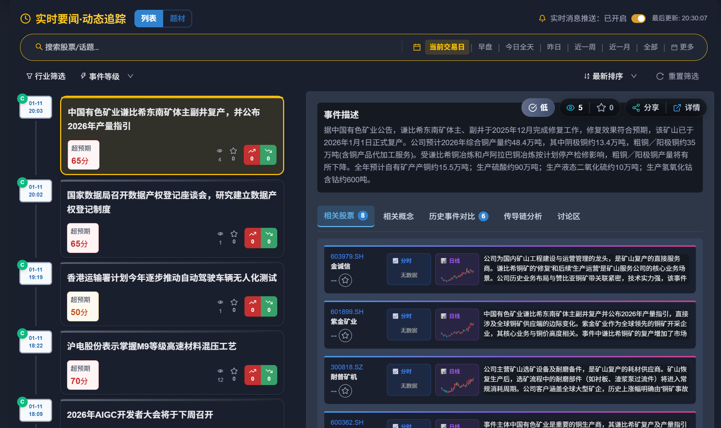The image size is (721, 428).
Task: Select the 近一周 time filter
Action: 585,47
